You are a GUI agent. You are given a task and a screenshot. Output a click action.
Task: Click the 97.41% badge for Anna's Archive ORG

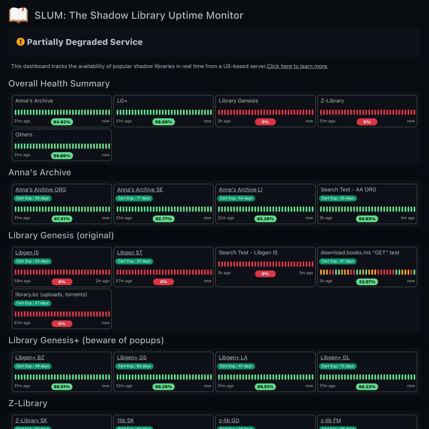pos(62,219)
